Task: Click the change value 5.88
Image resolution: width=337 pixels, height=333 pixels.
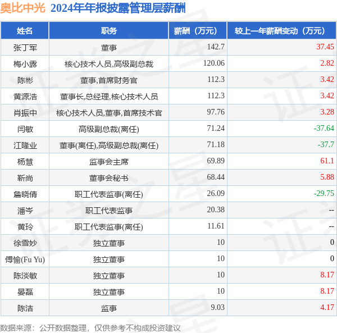Action: point(327,177)
